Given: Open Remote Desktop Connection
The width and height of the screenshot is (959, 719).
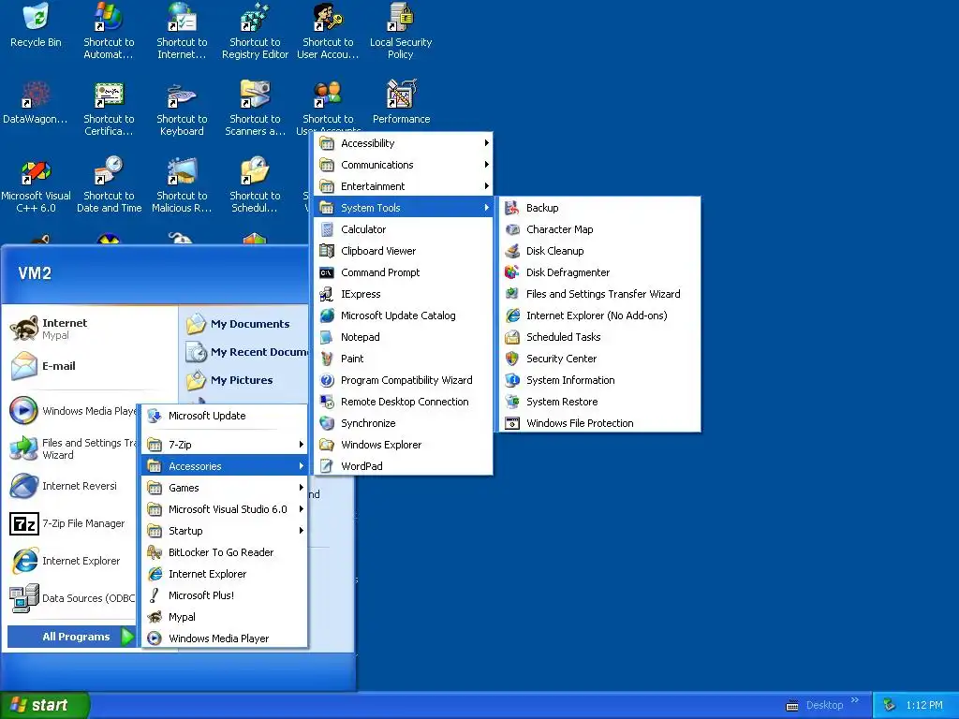Looking at the screenshot, I should (x=404, y=402).
